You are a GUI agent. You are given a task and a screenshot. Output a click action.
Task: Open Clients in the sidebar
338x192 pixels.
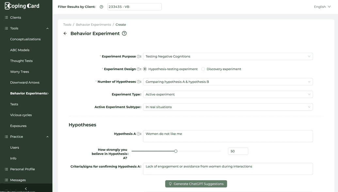tap(16, 17)
